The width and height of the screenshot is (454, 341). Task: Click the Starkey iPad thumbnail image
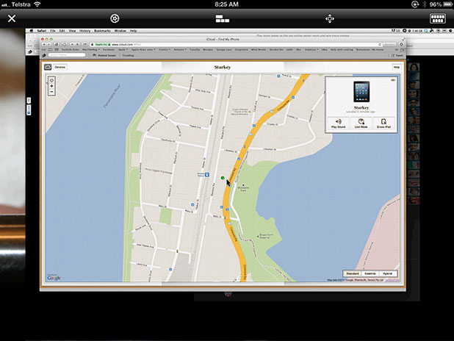point(361,92)
